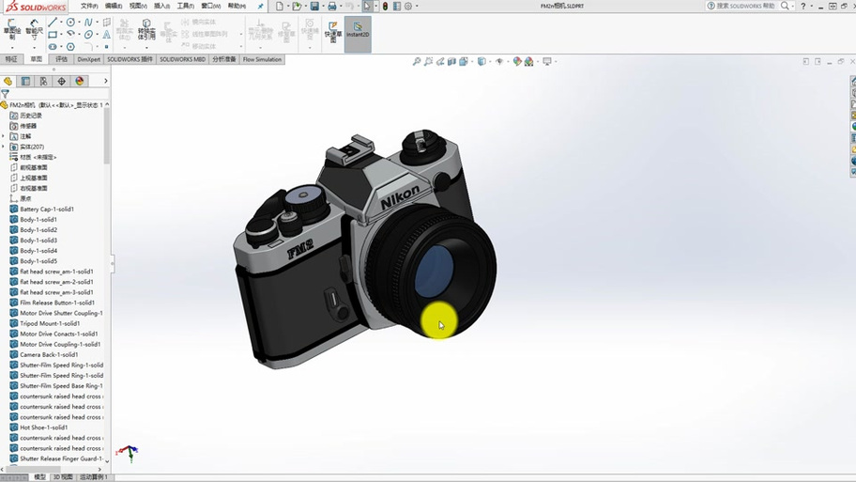
Task: Switch to the DimXpert ribbon tab
Action: pos(88,59)
